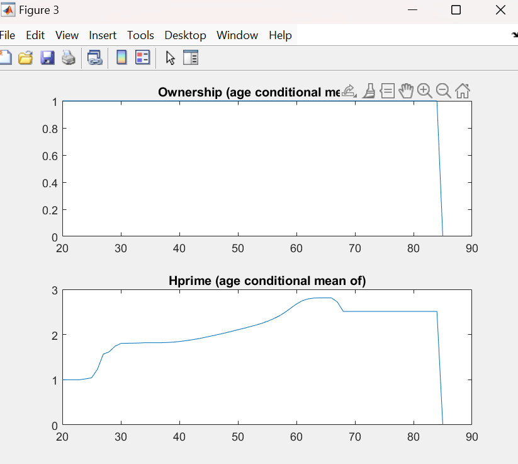Click the Hprime curve plateau near age 75
518x464 pixels.
point(384,311)
